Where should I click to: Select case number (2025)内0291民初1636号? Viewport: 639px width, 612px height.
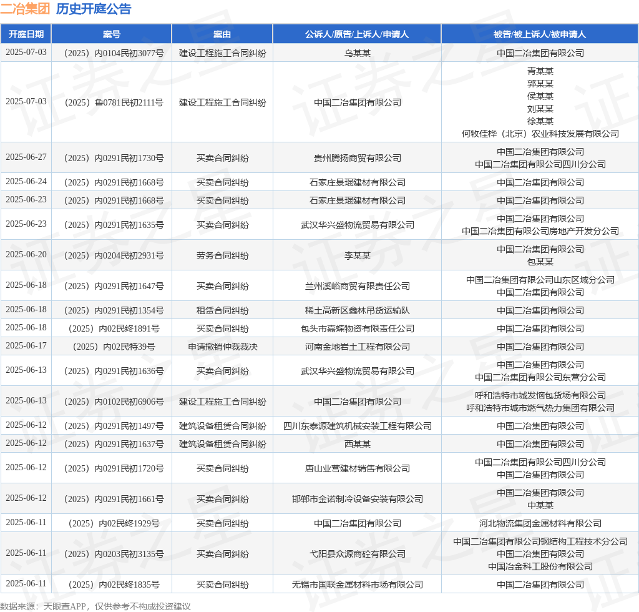click(x=114, y=371)
